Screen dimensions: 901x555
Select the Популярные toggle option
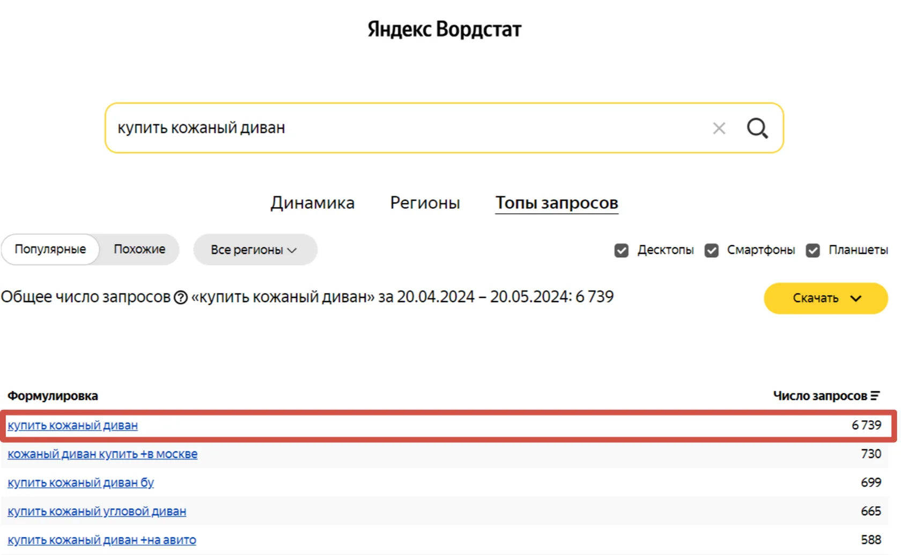coord(50,250)
